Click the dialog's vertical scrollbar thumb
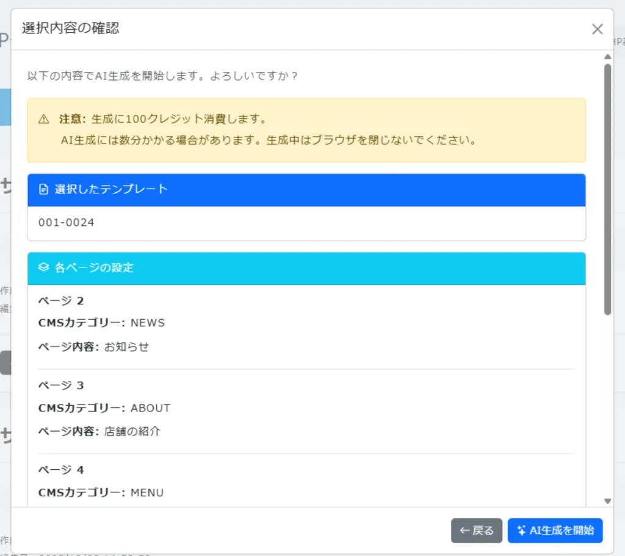The image size is (625, 556). click(x=607, y=189)
